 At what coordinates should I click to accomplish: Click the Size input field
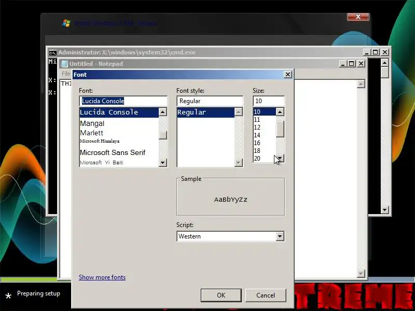click(269, 101)
